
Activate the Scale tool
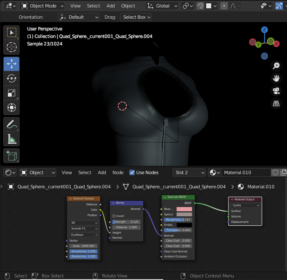click(x=12, y=93)
